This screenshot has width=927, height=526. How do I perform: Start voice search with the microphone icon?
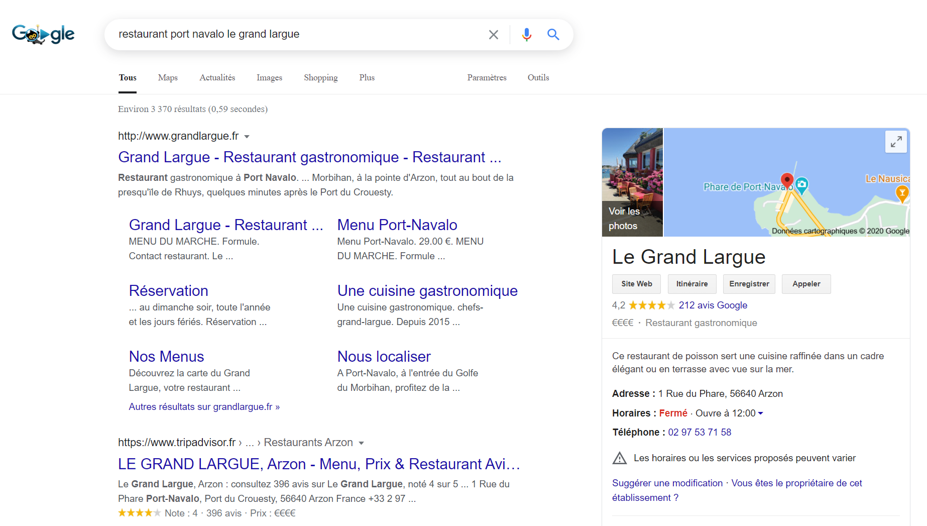526,34
